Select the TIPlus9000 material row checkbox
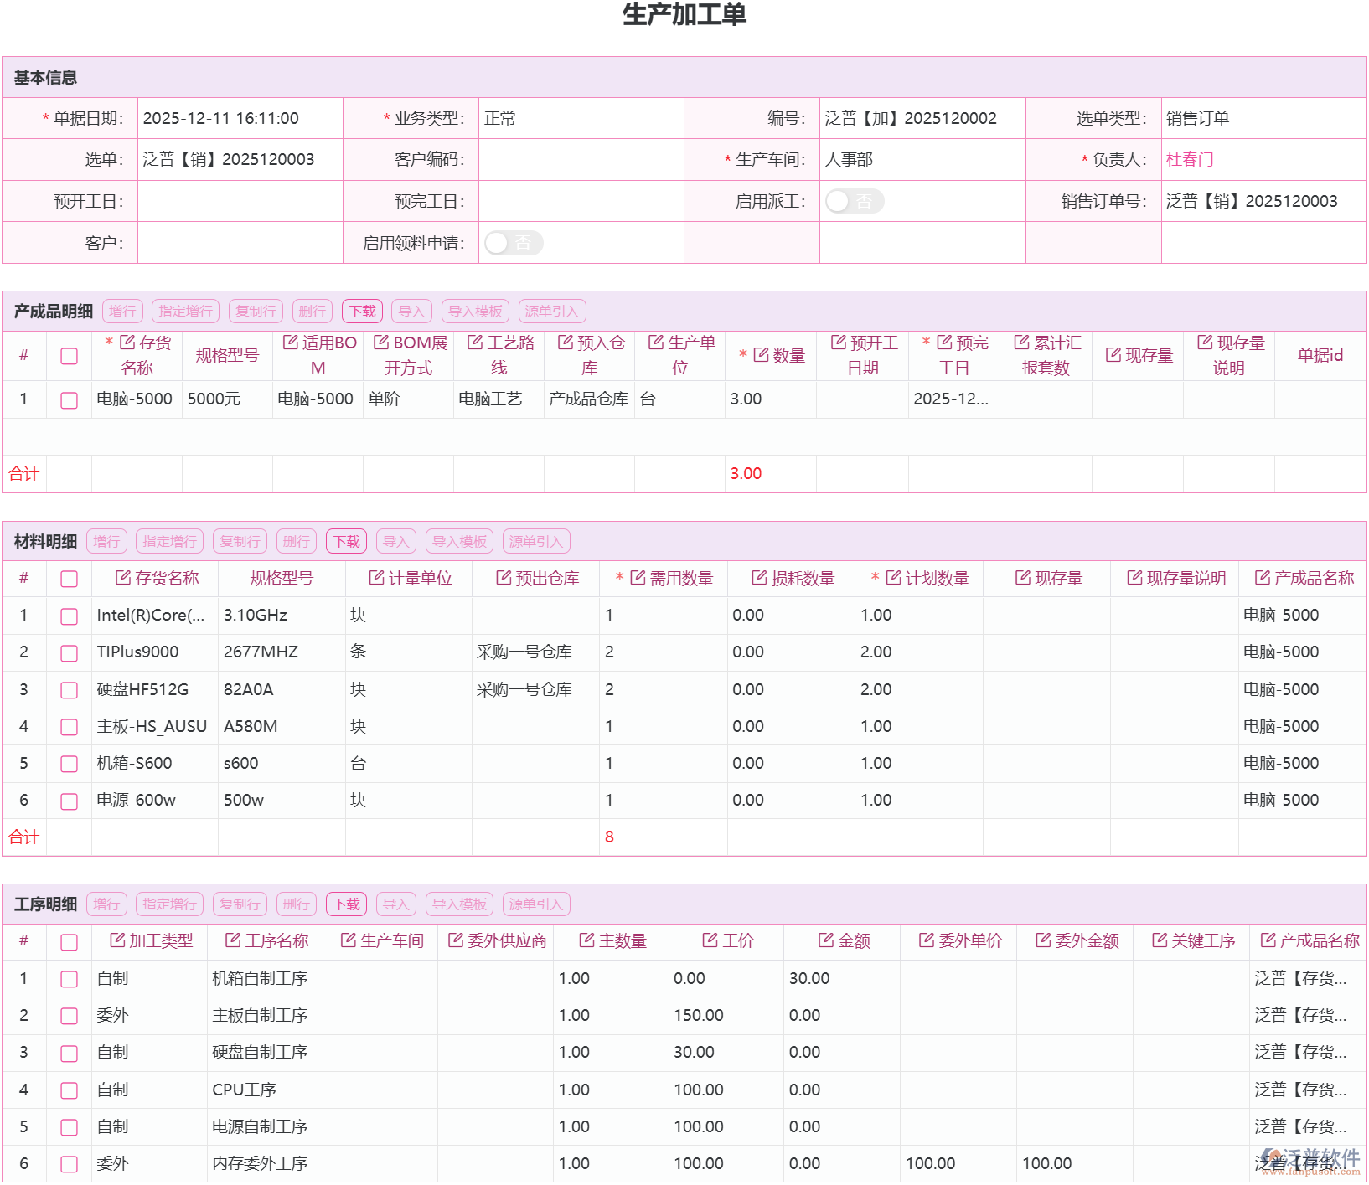 coord(70,652)
